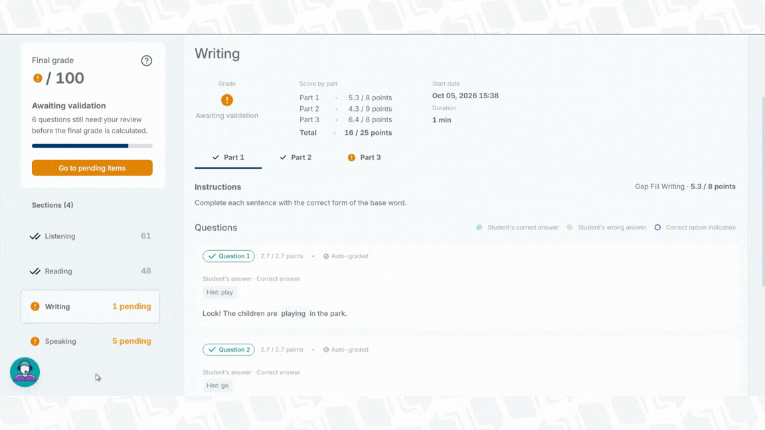Click the green Student's correct answer legend dot
This screenshot has width=765, height=430.
click(479, 228)
